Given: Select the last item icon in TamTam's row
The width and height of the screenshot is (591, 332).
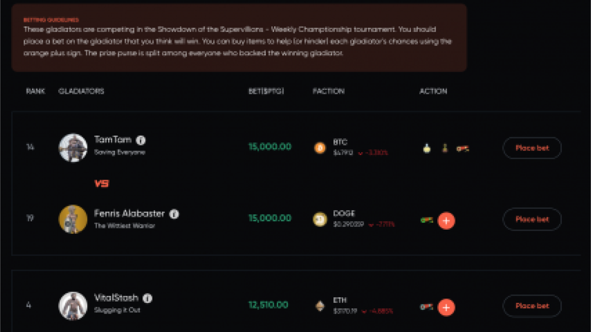Looking at the screenshot, I should pyautogui.click(x=463, y=149).
